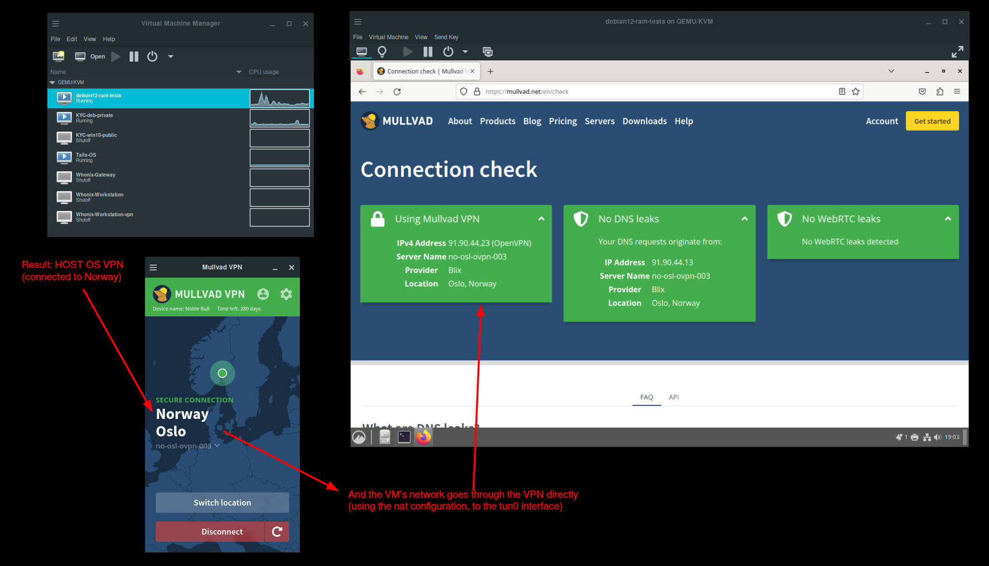989x566 pixels.
Task: Select the Whonix-Gateway virtual machine
Action: 180,178
